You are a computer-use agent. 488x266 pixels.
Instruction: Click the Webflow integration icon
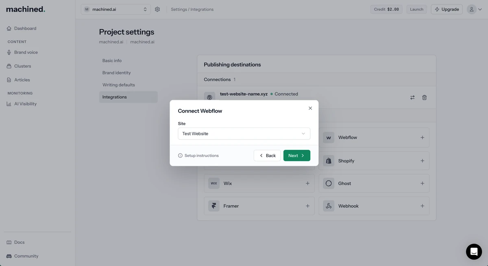pos(329,138)
